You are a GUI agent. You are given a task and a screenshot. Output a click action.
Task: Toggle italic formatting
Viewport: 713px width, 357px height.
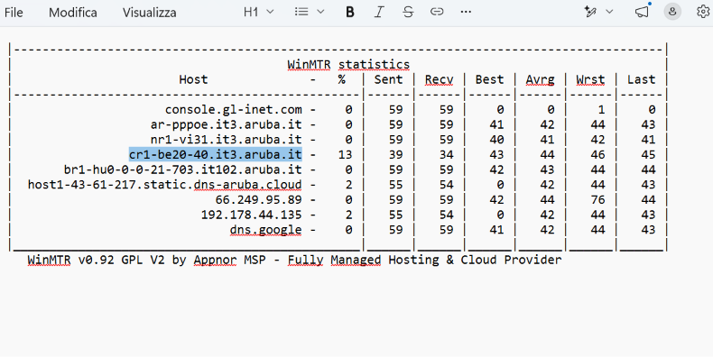[x=379, y=12]
